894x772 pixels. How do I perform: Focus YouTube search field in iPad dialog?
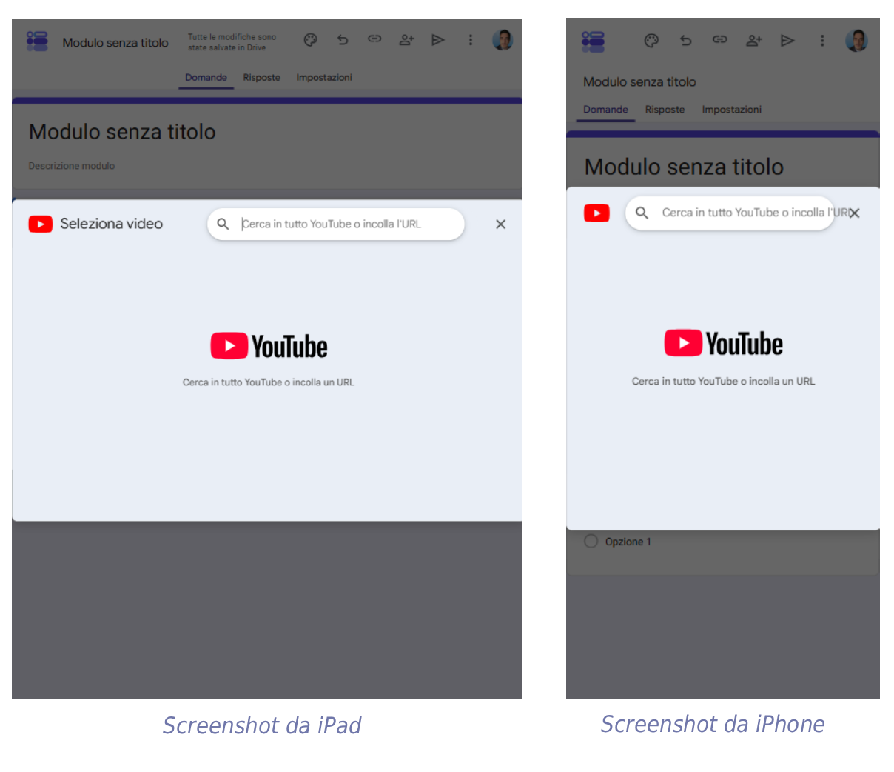(x=336, y=224)
